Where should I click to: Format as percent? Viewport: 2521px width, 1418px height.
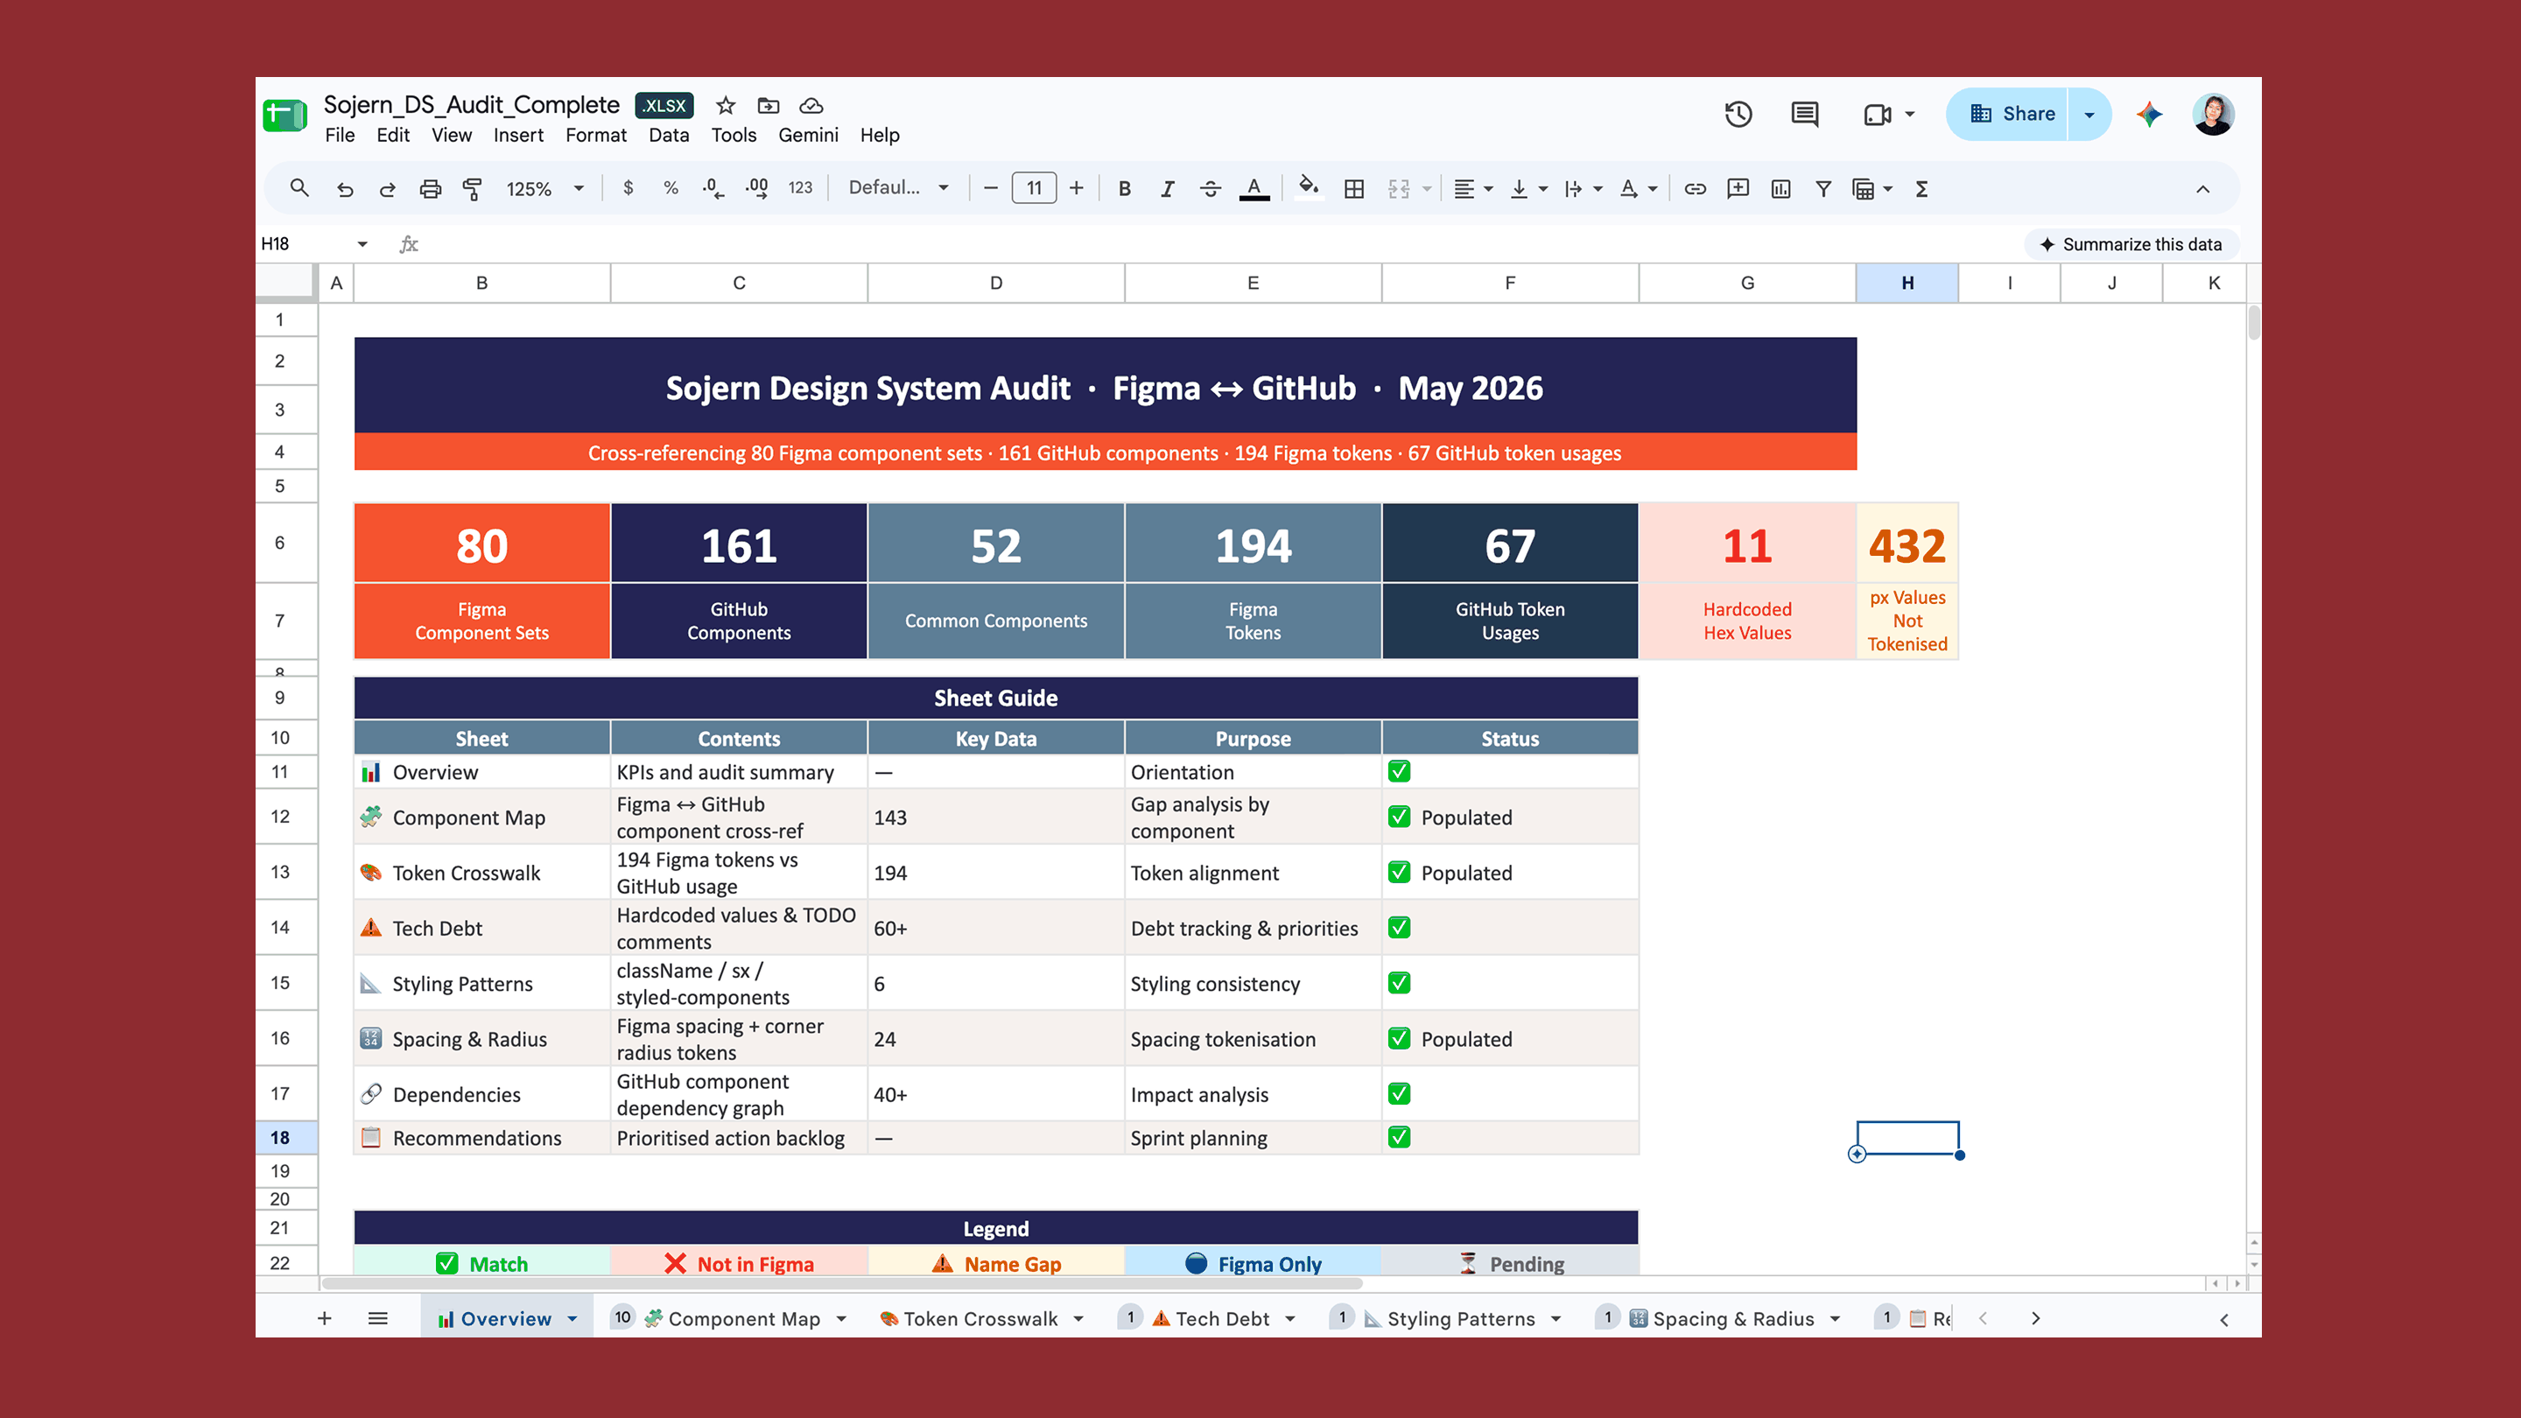(x=671, y=188)
